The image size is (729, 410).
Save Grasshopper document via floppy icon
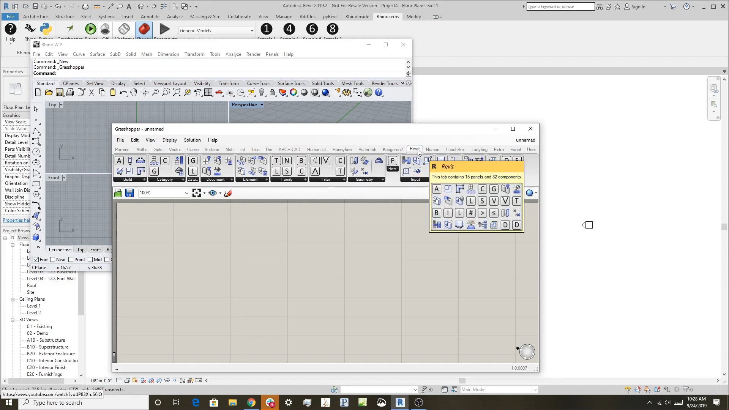coord(129,193)
